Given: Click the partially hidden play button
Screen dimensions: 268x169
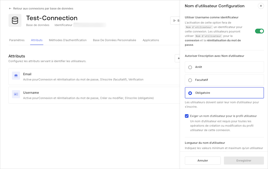Looking at the screenshot, I should [x=176, y=20].
